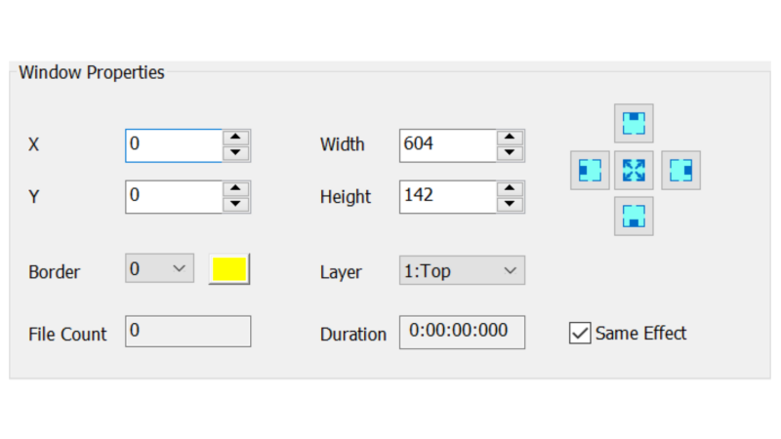Open the Layer dropdown showing 1:Top

462,270
